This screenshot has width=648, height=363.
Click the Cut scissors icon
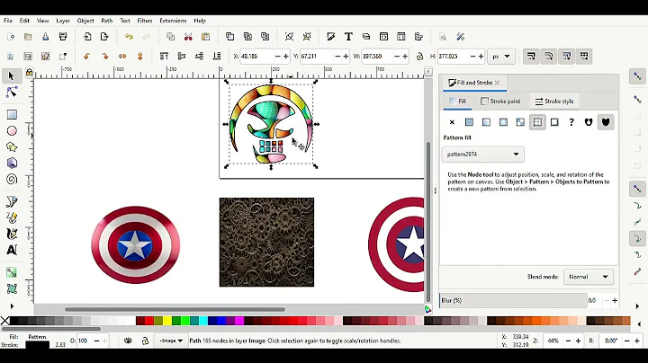(x=188, y=37)
